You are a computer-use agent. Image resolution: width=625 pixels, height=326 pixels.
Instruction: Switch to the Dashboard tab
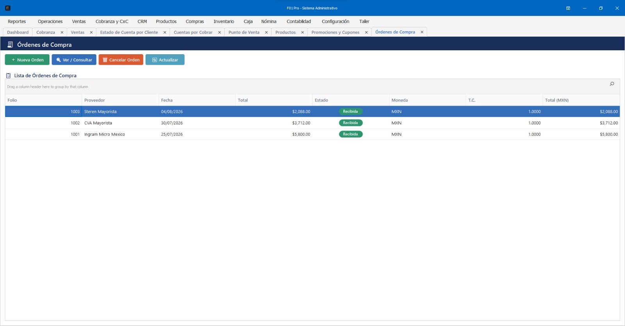[x=18, y=32]
